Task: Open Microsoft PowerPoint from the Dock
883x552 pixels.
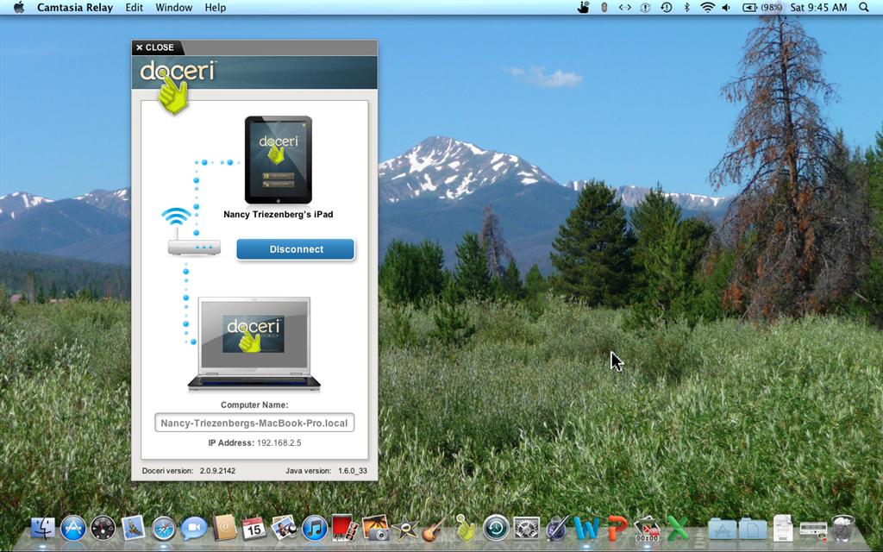Action: [x=617, y=529]
